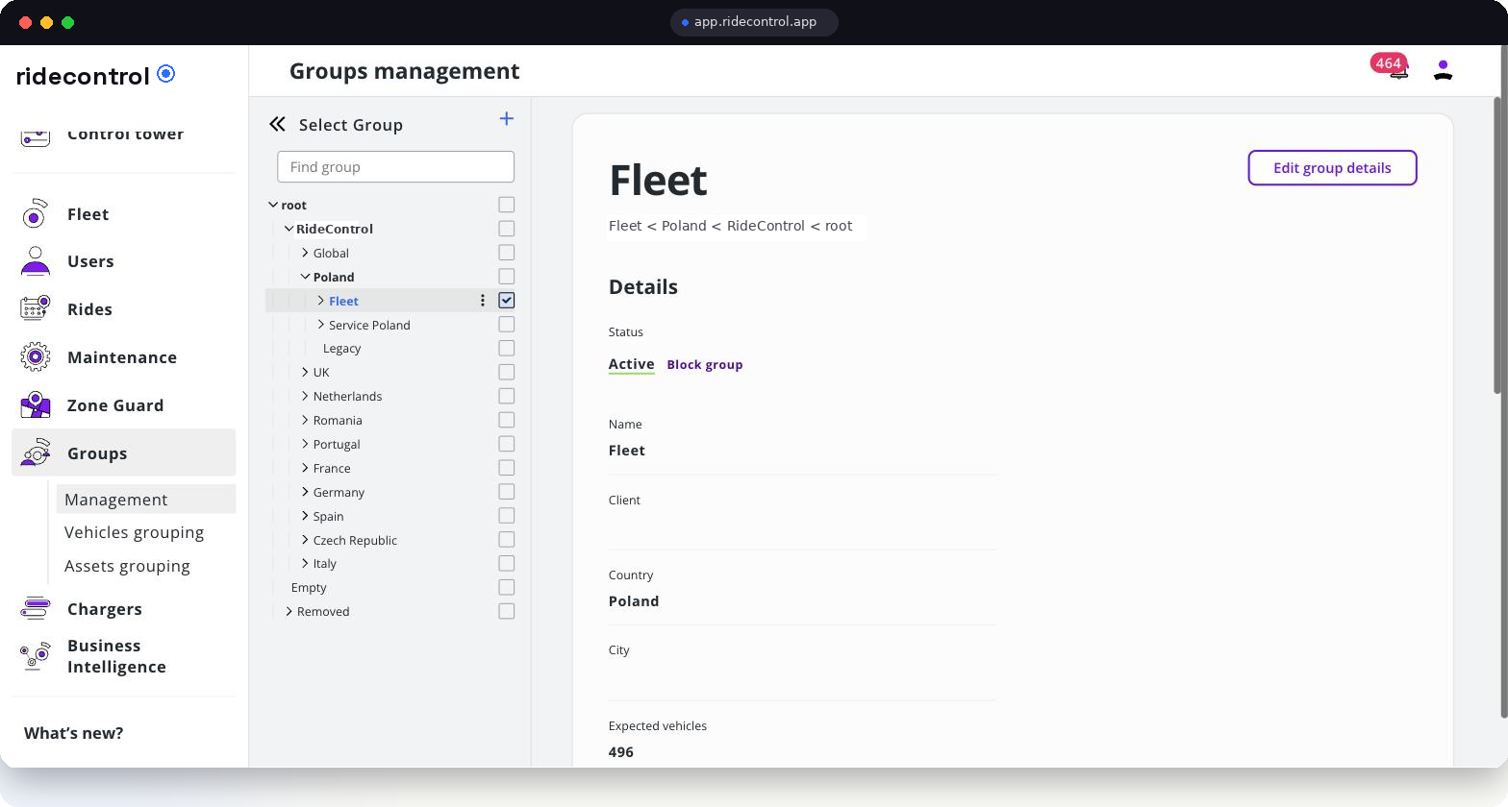Open the Chargers icon
The width and height of the screenshot is (1508, 807).
pos(35,608)
